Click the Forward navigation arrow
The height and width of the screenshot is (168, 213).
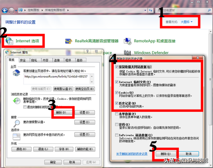click(x=11, y=11)
